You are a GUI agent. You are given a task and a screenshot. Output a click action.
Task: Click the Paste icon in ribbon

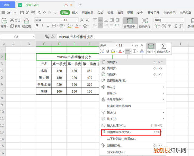coord(4,21)
